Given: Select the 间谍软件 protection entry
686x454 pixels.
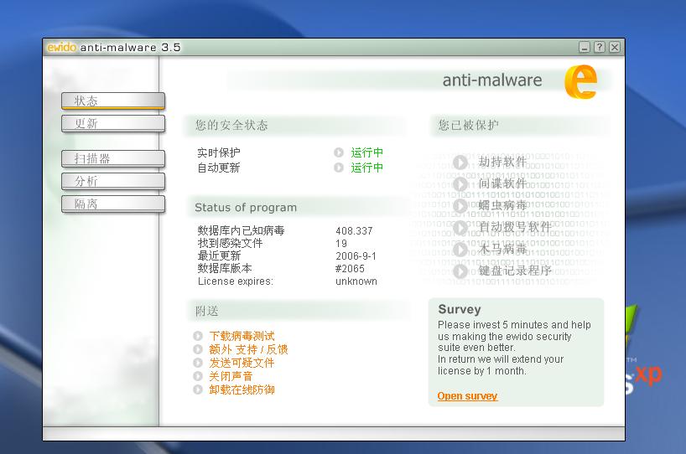Looking at the screenshot, I should [x=502, y=183].
